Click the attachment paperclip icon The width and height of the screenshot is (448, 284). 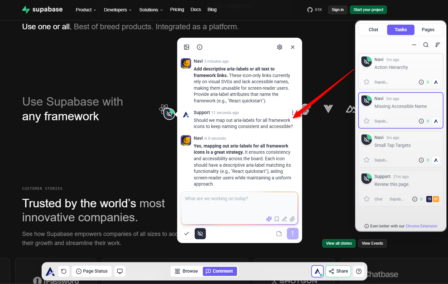(x=292, y=219)
